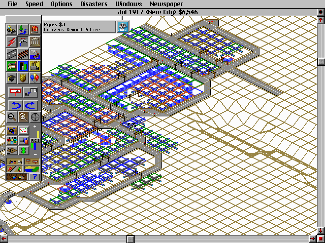The width and height of the screenshot is (325, 243).
Task: Click the greyed-out Zoom In magnifier
Action: [x=23, y=117]
